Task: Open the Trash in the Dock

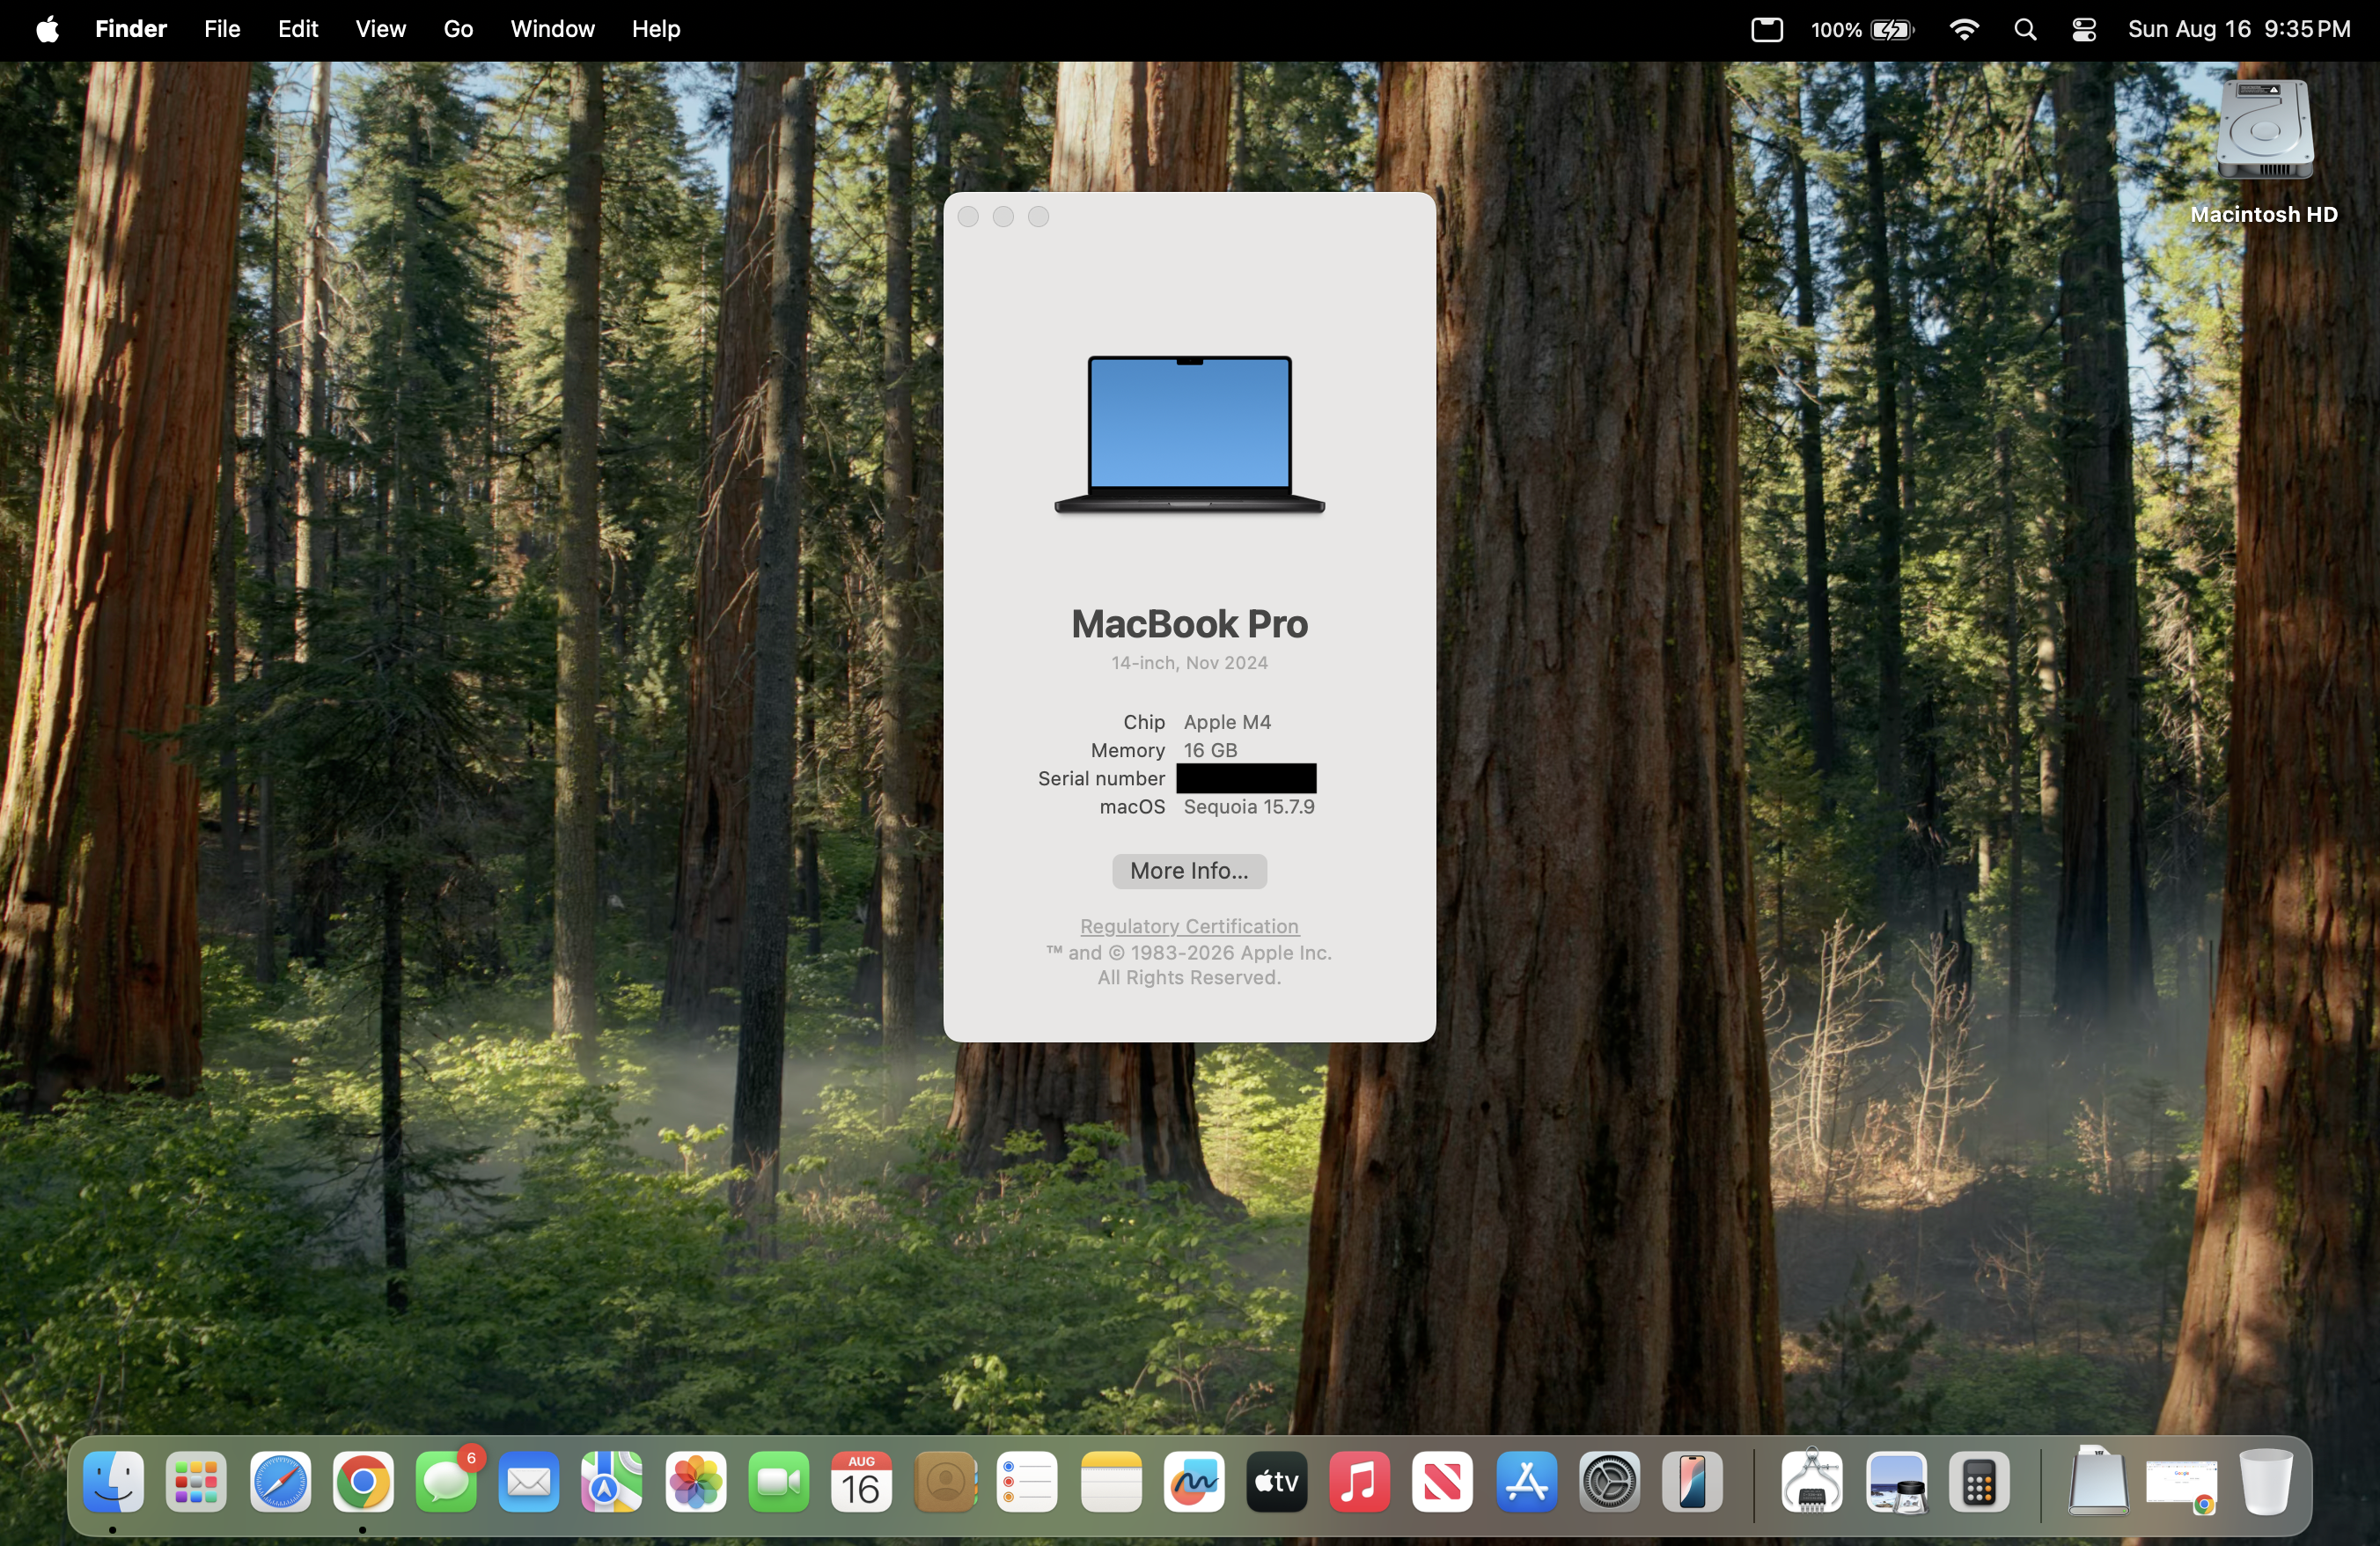Action: [x=2266, y=1481]
